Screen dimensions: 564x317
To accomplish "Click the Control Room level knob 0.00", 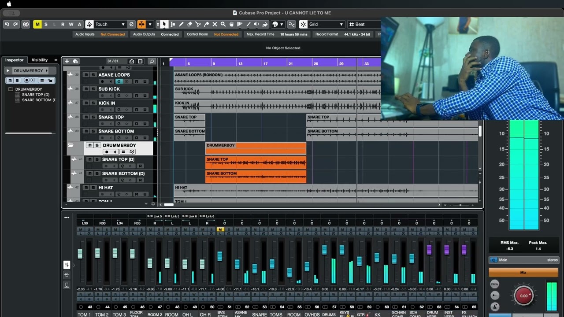I will click(523, 295).
